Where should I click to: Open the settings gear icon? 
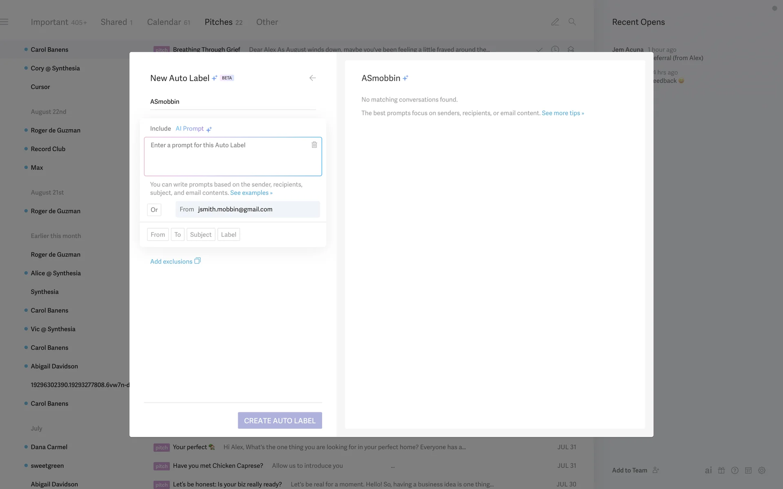(x=761, y=470)
